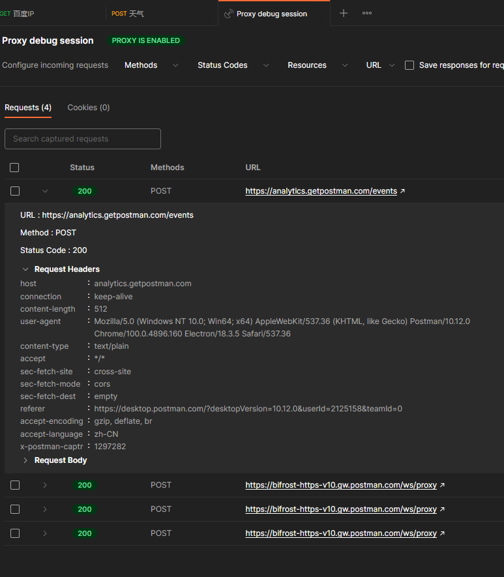Open Cookies (0) tab

[89, 108]
